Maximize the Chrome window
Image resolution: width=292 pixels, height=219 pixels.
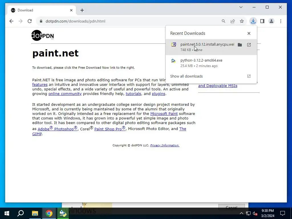coord(267,7)
